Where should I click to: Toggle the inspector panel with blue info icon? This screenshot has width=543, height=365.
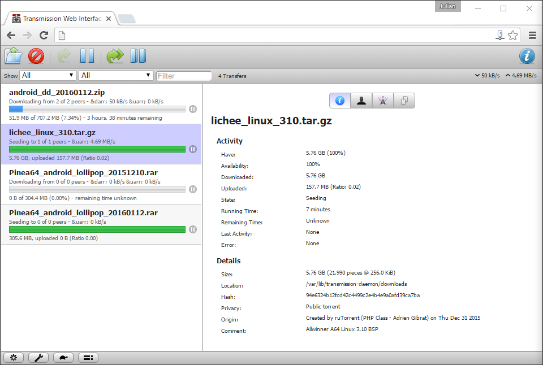(527, 56)
